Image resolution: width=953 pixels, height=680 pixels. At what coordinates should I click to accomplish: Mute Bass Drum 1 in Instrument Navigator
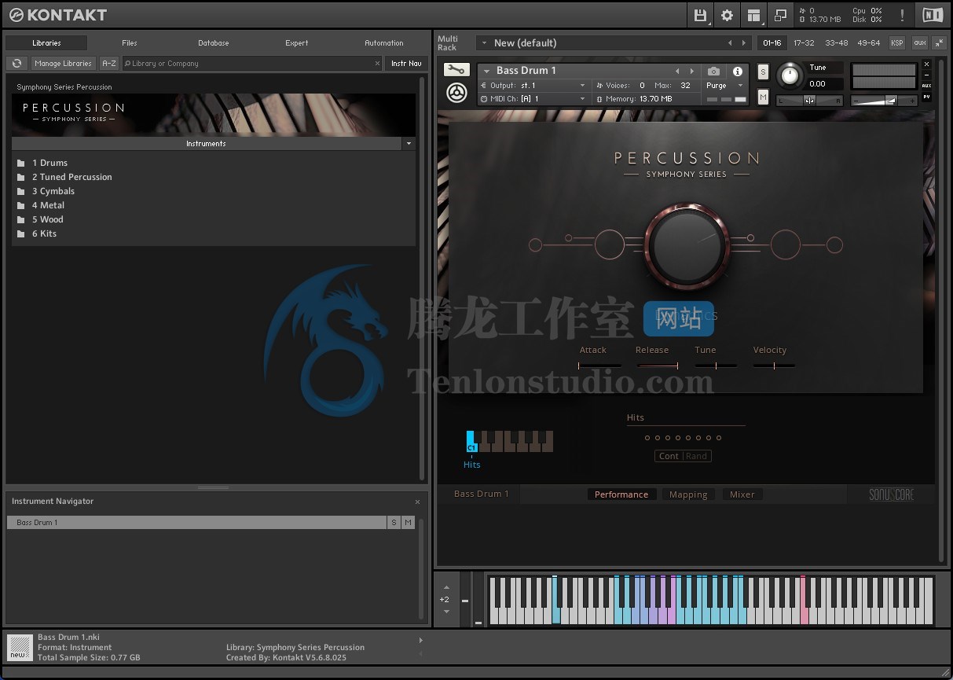pyautogui.click(x=408, y=523)
